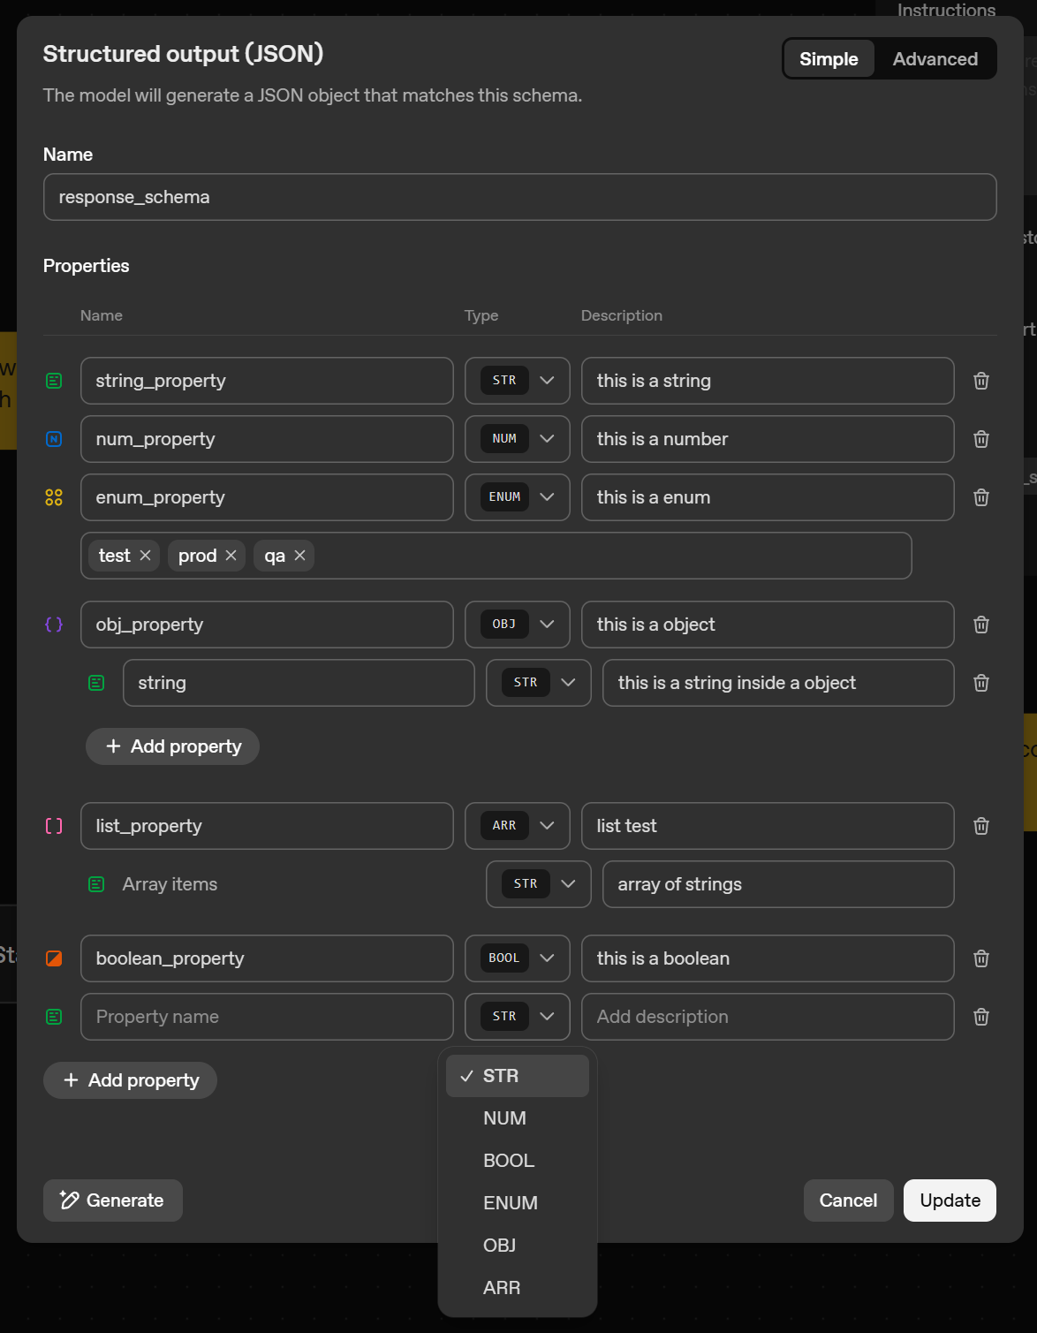Image resolution: width=1037 pixels, height=1333 pixels.
Task: Add a property inside obj_property
Action: [171, 746]
